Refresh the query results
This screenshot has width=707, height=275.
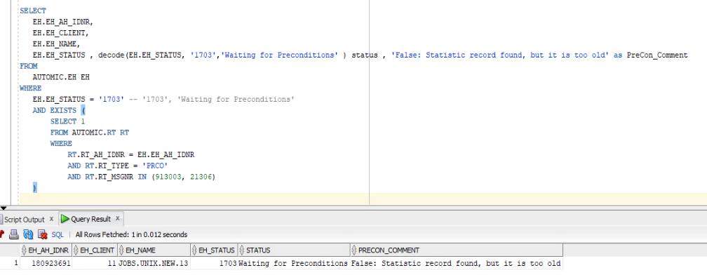[x=28, y=234]
